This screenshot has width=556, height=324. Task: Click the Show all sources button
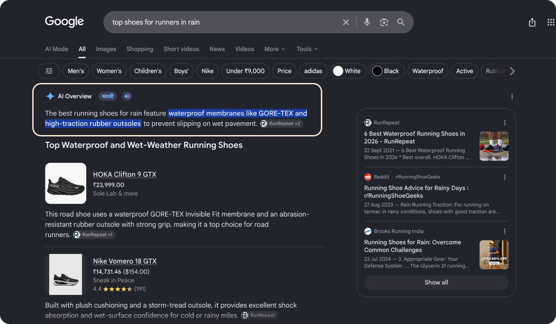(x=436, y=283)
